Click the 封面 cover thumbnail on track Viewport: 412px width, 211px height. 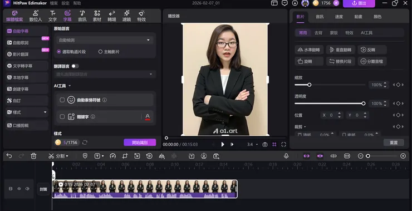click(x=43, y=189)
